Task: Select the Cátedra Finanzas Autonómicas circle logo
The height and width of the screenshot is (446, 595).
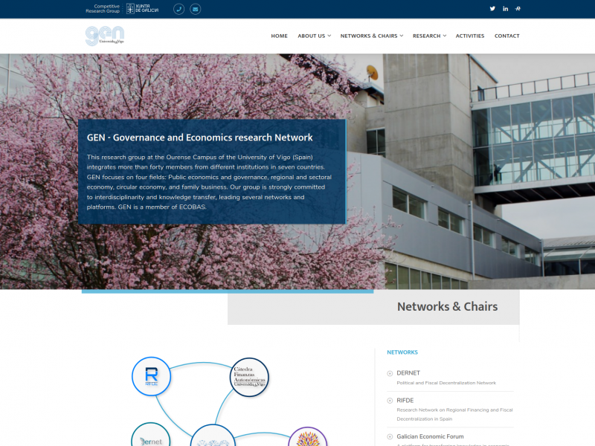Action: pos(249,377)
